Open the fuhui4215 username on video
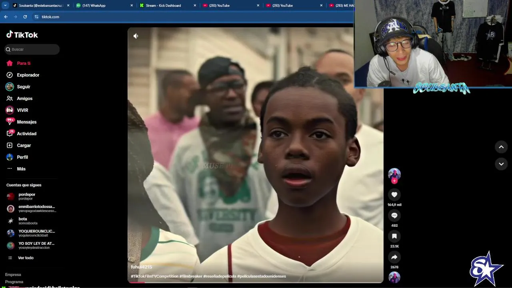 [x=141, y=267]
